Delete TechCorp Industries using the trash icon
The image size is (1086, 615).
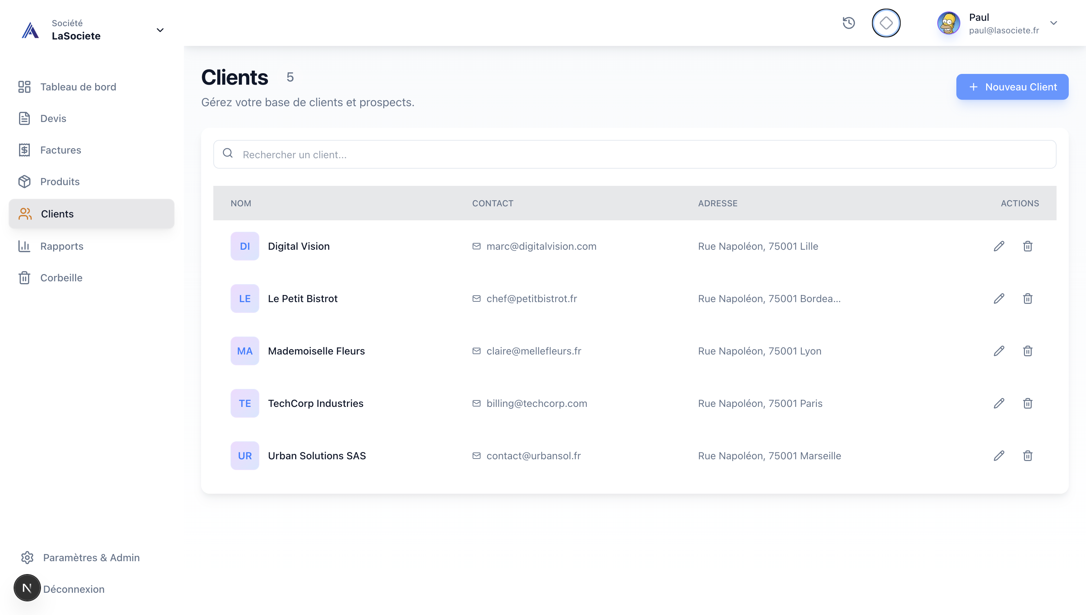click(x=1028, y=403)
